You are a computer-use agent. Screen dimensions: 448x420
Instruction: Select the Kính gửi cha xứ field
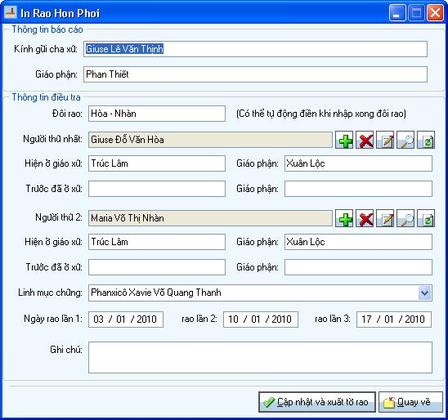255,49
